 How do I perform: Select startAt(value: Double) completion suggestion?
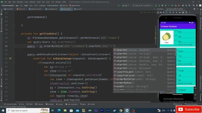tap(145, 50)
